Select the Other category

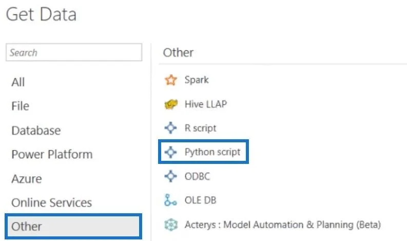[x=73, y=227]
